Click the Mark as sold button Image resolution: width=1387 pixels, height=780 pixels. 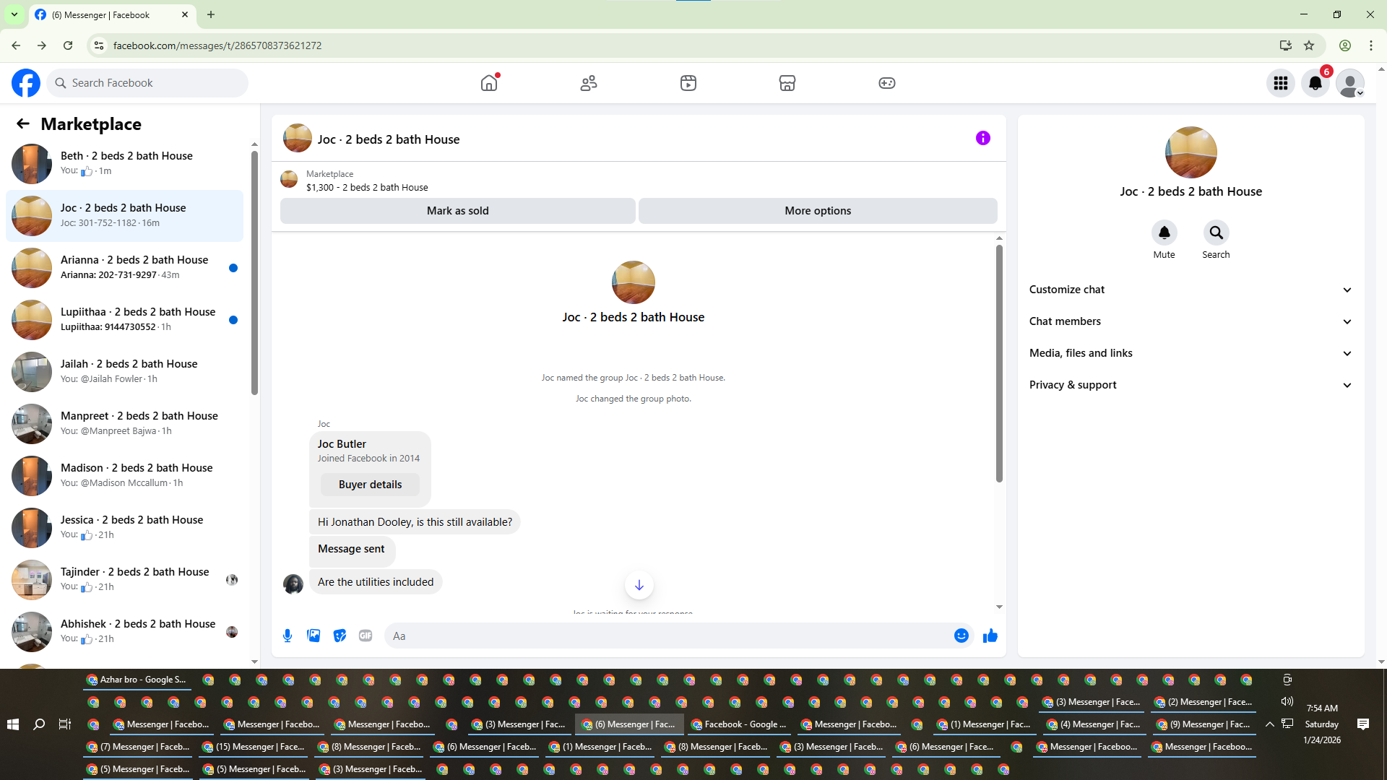457,211
